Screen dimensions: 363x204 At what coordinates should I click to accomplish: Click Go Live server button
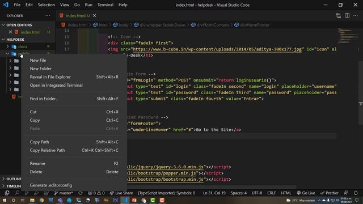(x=306, y=193)
